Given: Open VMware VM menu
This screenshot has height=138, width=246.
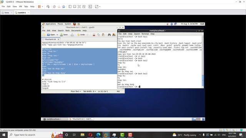Looking at the screenshot, I should pos(20,7).
